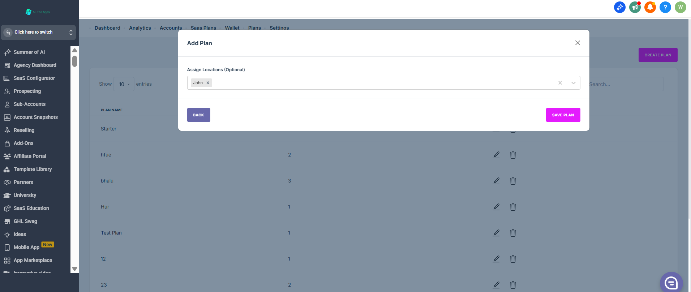
Task: Edit plan 12 with pencil icon
Action: point(496,259)
